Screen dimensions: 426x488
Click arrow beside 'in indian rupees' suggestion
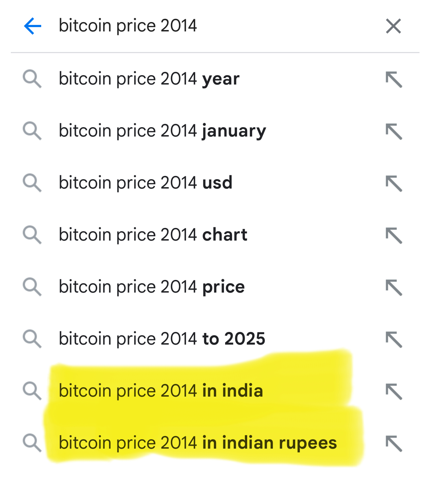[x=393, y=444]
